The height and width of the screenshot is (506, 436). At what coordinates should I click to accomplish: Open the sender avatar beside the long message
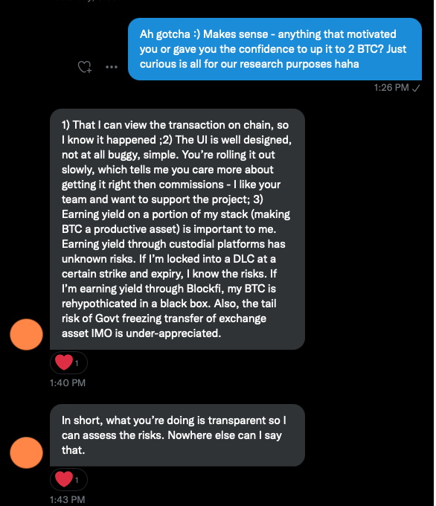[27, 334]
